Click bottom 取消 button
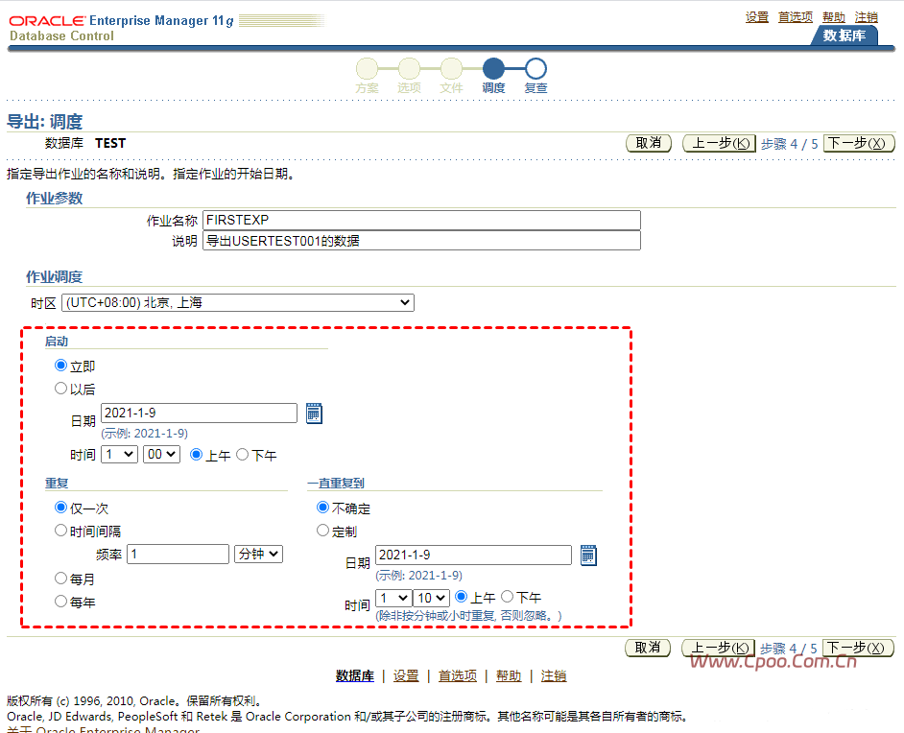 point(648,648)
